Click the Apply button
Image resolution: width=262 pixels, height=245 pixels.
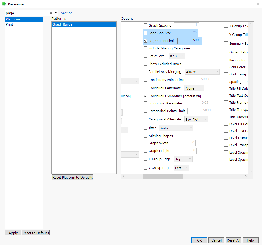pyautogui.click(x=13, y=233)
